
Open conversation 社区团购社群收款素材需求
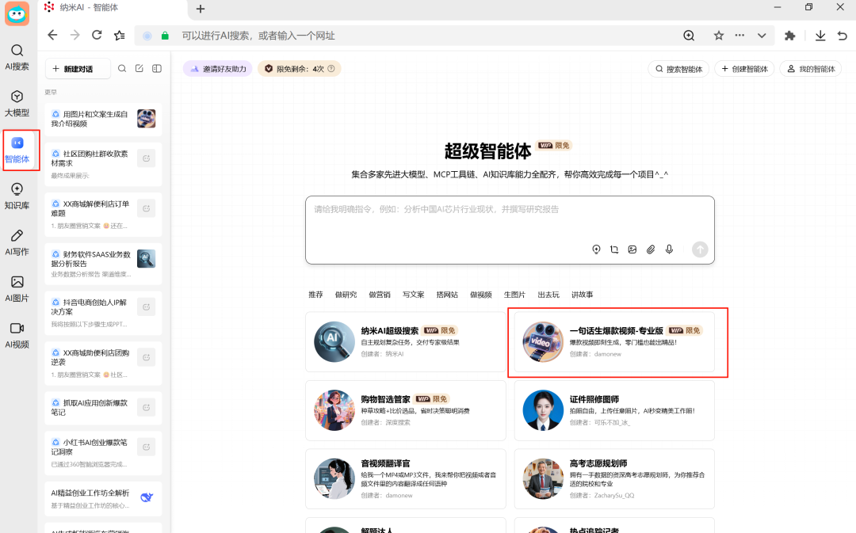click(x=103, y=164)
